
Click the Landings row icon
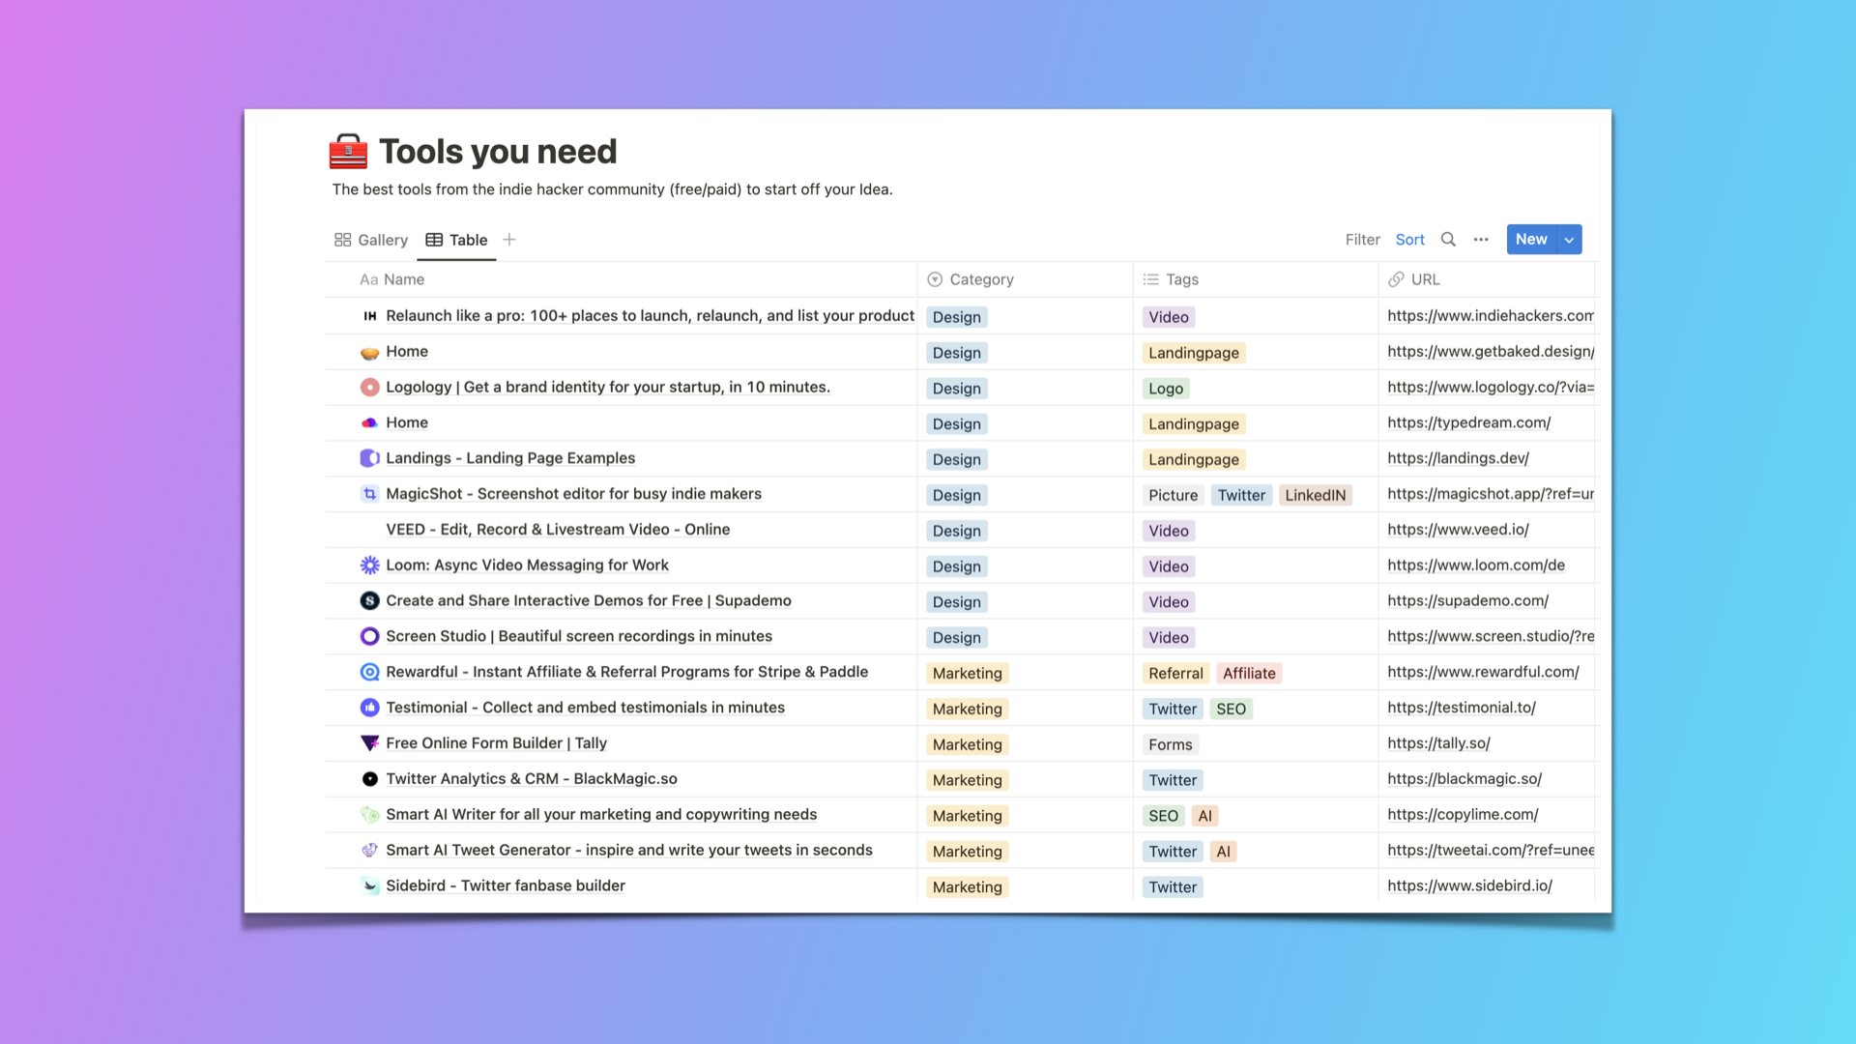point(369,458)
